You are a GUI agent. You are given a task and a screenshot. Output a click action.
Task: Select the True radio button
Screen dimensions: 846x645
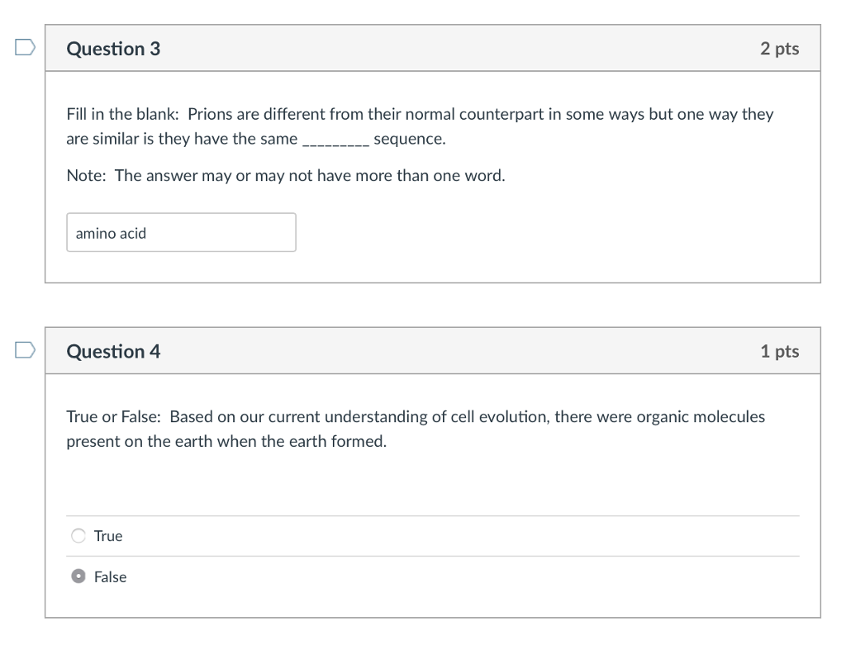pos(78,536)
